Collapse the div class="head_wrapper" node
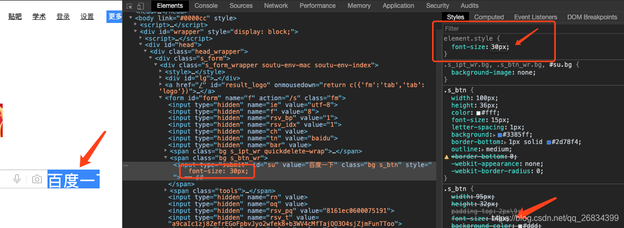 [x=146, y=52]
